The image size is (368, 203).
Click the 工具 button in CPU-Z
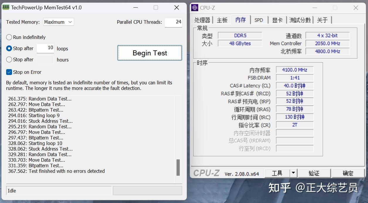click(277, 173)
